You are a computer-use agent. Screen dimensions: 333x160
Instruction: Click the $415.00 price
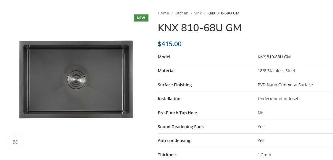pos(169,44)
